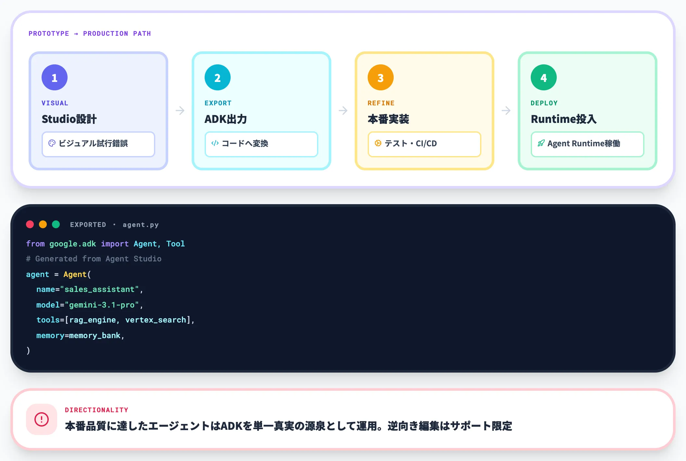The width and height of the screenshot is (686, 461).
Task: Expand the arrow between Studio設計 and ADK出力
Action: (180, 111)
